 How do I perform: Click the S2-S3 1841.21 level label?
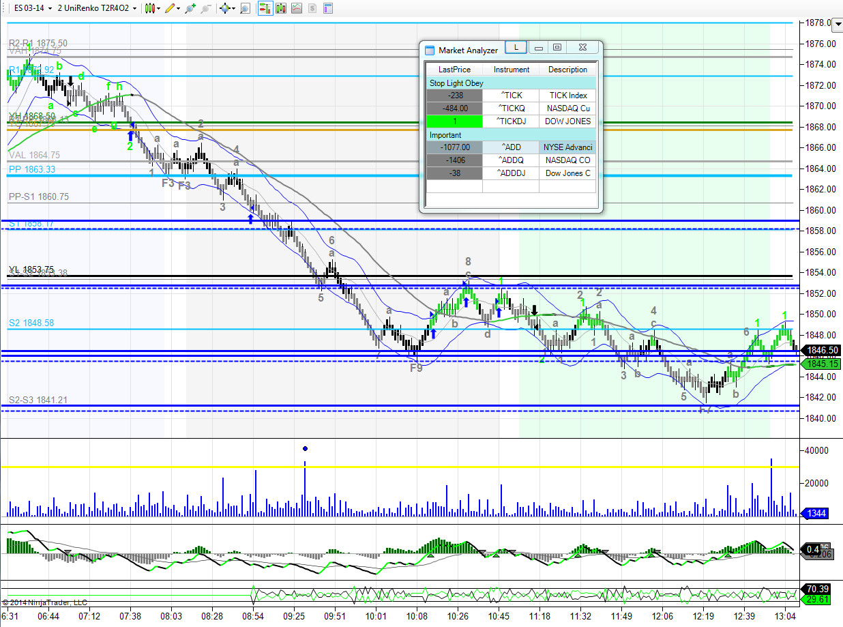[38, 400]
